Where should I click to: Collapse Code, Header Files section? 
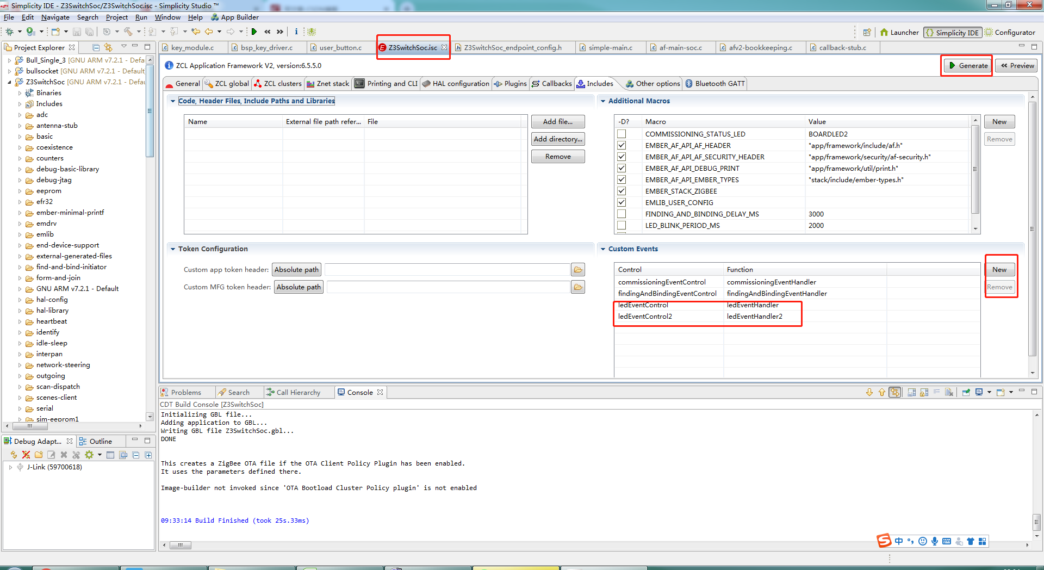(173, 101)
